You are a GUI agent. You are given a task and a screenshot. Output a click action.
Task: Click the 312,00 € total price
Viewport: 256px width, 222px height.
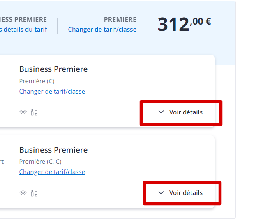point(184,24)
